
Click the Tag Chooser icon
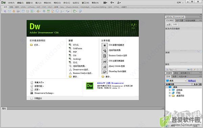[x=81, y=11]
